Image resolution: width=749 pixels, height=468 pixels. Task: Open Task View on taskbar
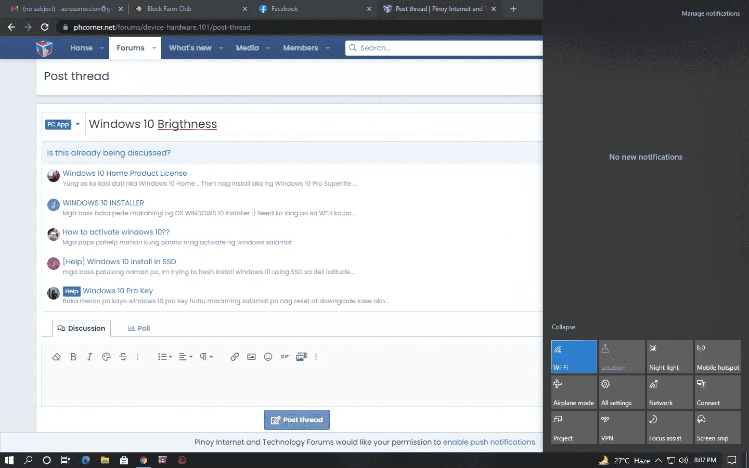pyautogui.click(x=66, y=460)
